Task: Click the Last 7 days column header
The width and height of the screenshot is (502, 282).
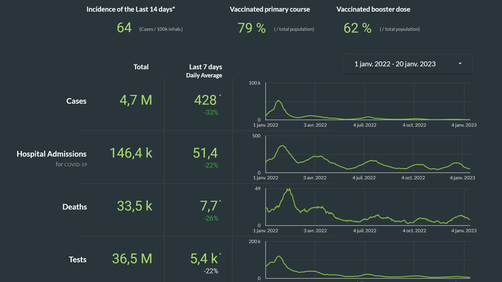Action: click(205, 67)
